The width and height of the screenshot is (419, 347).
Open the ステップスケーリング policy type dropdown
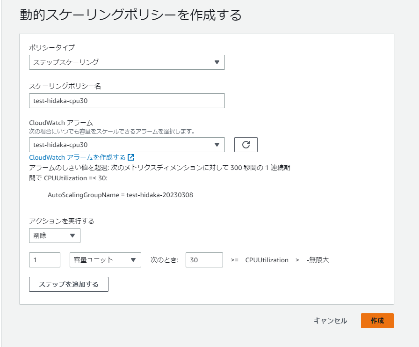click(x=127, y=62)
